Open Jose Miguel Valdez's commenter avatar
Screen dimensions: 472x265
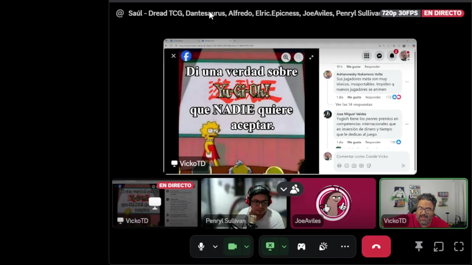click(x=327, y=114)
